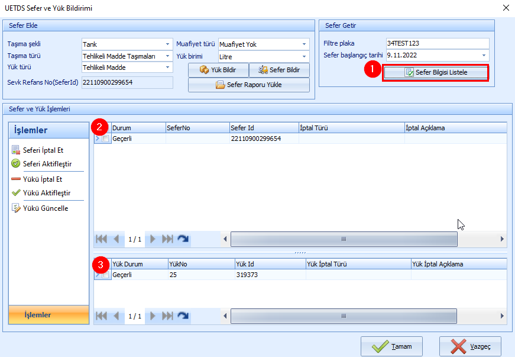Jump to last page in load grid

click(167, 316)
